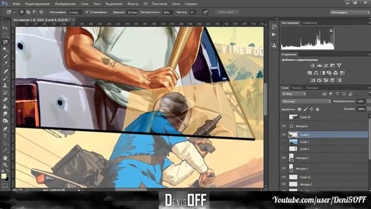Open the Histogram panel menu

click(369, 23)
